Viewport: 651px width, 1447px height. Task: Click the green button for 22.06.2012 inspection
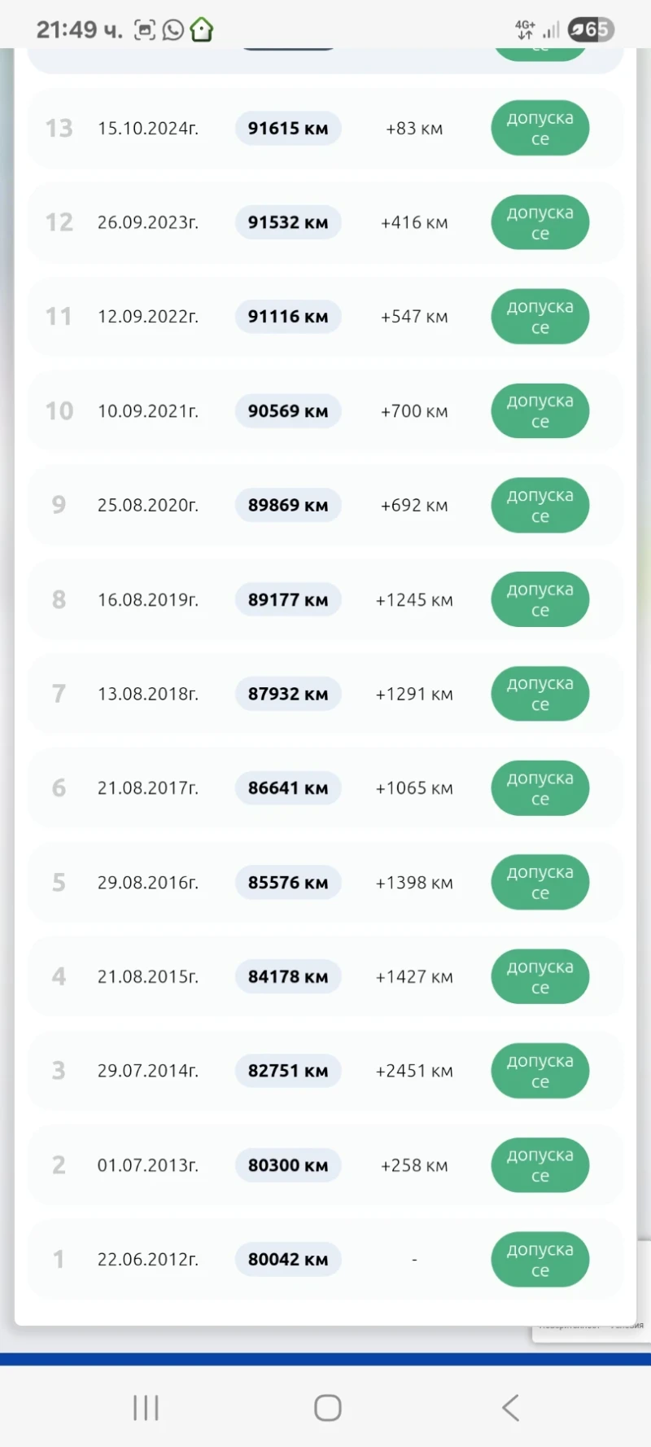point(540,1259)
